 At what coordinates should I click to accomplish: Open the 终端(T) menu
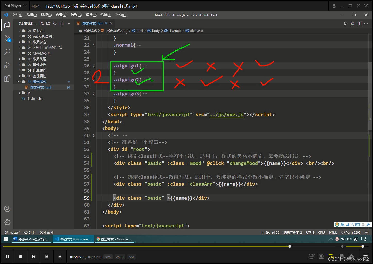coord(106,15)
